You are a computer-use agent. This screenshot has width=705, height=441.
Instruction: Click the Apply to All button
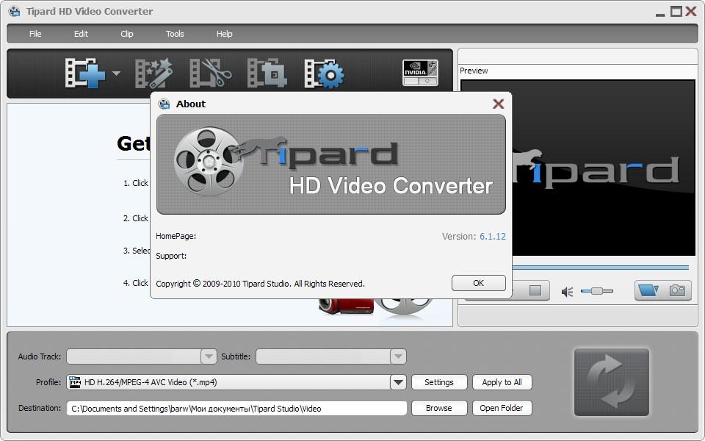click(502, 382)
